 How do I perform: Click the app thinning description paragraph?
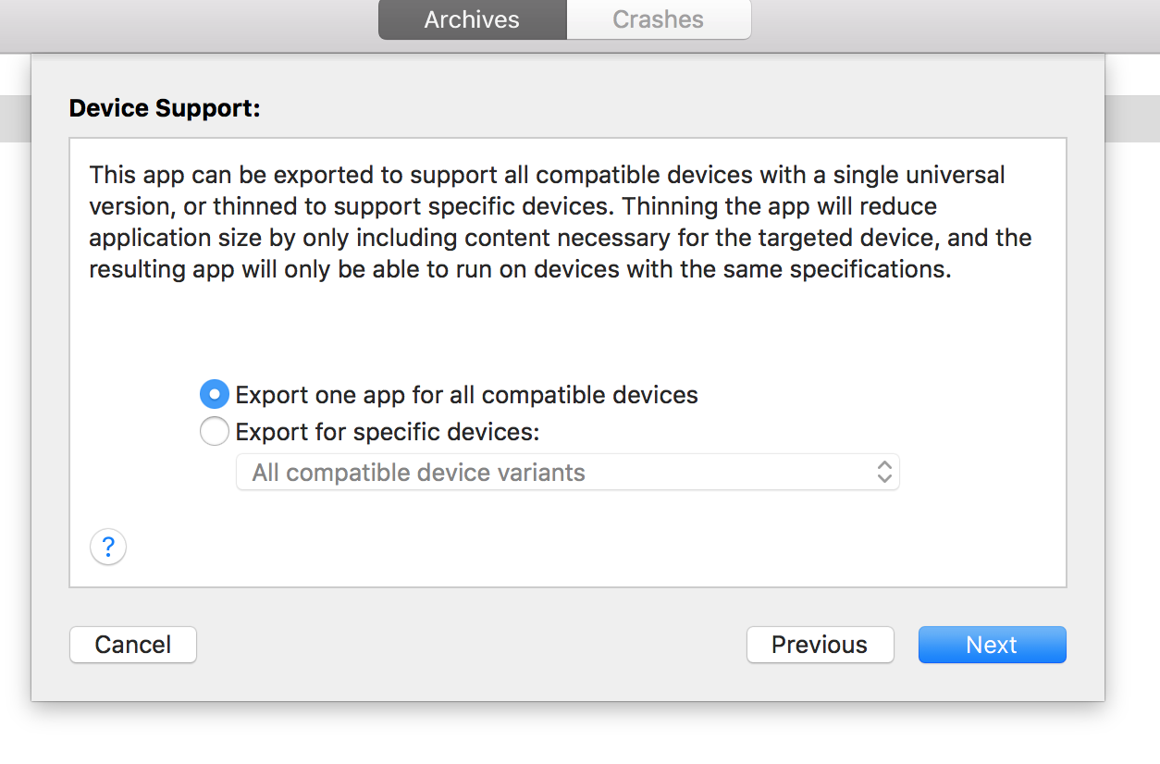[561, 222]
